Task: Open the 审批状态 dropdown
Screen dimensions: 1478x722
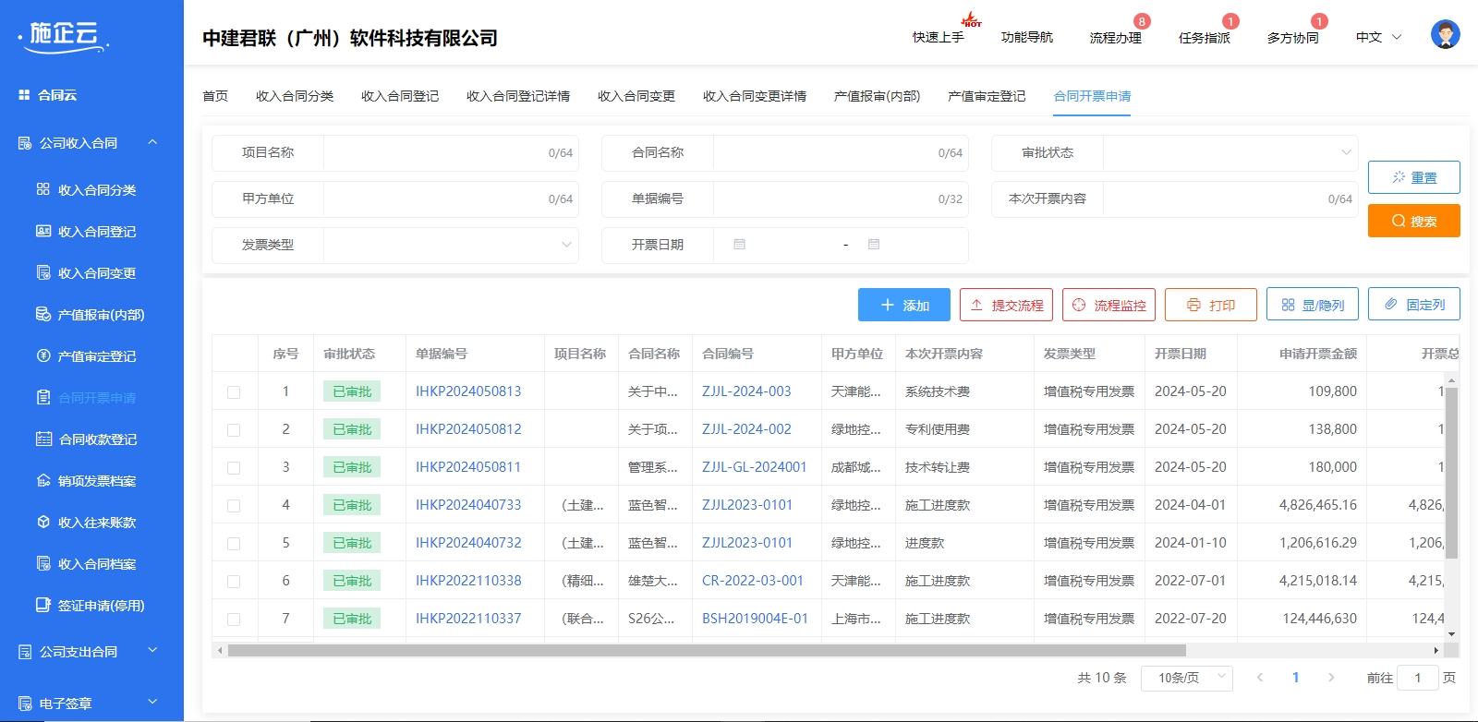Action: click(1230, 152)
